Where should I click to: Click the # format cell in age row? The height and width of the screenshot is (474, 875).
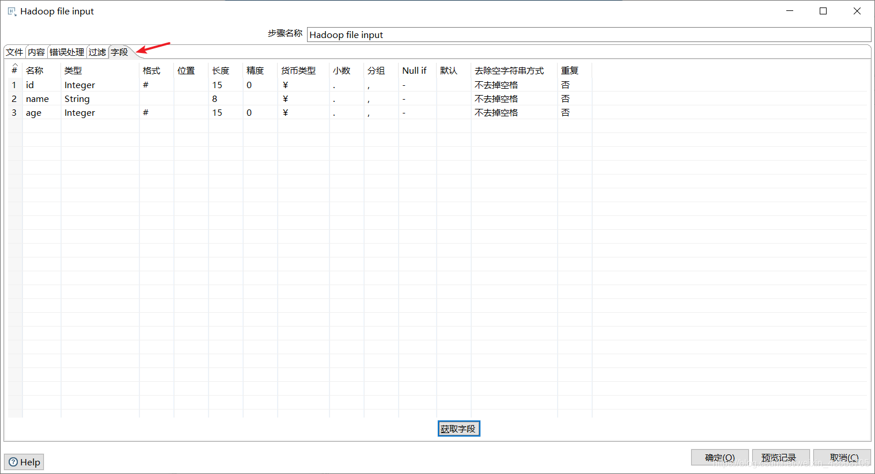pos(157,112)
